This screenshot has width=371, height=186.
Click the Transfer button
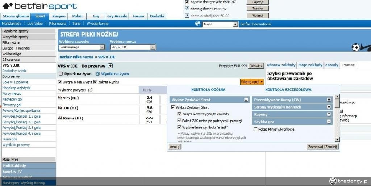(258, 9)
